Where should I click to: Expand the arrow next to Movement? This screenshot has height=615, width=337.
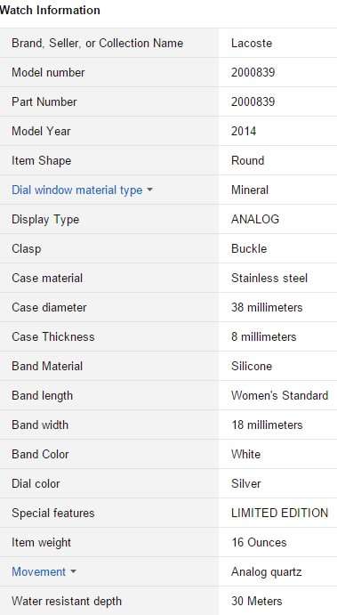[73, 572]
